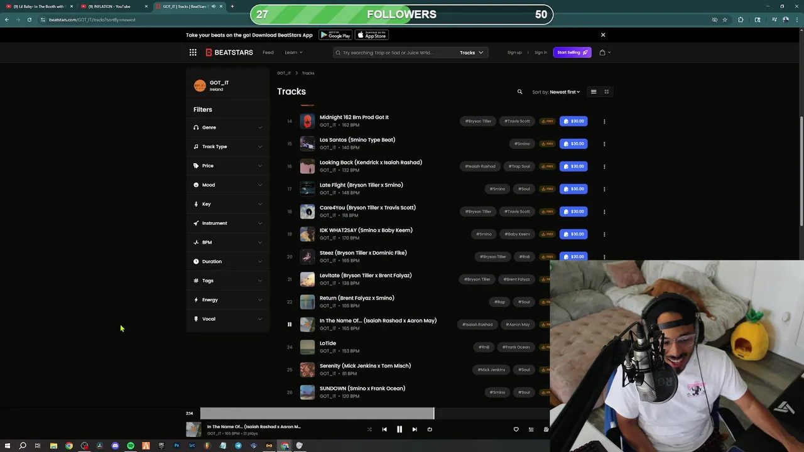Open Sort by Newest first dropdown
The width and height of the screenshot is (804, 452).
coord(556,92)
